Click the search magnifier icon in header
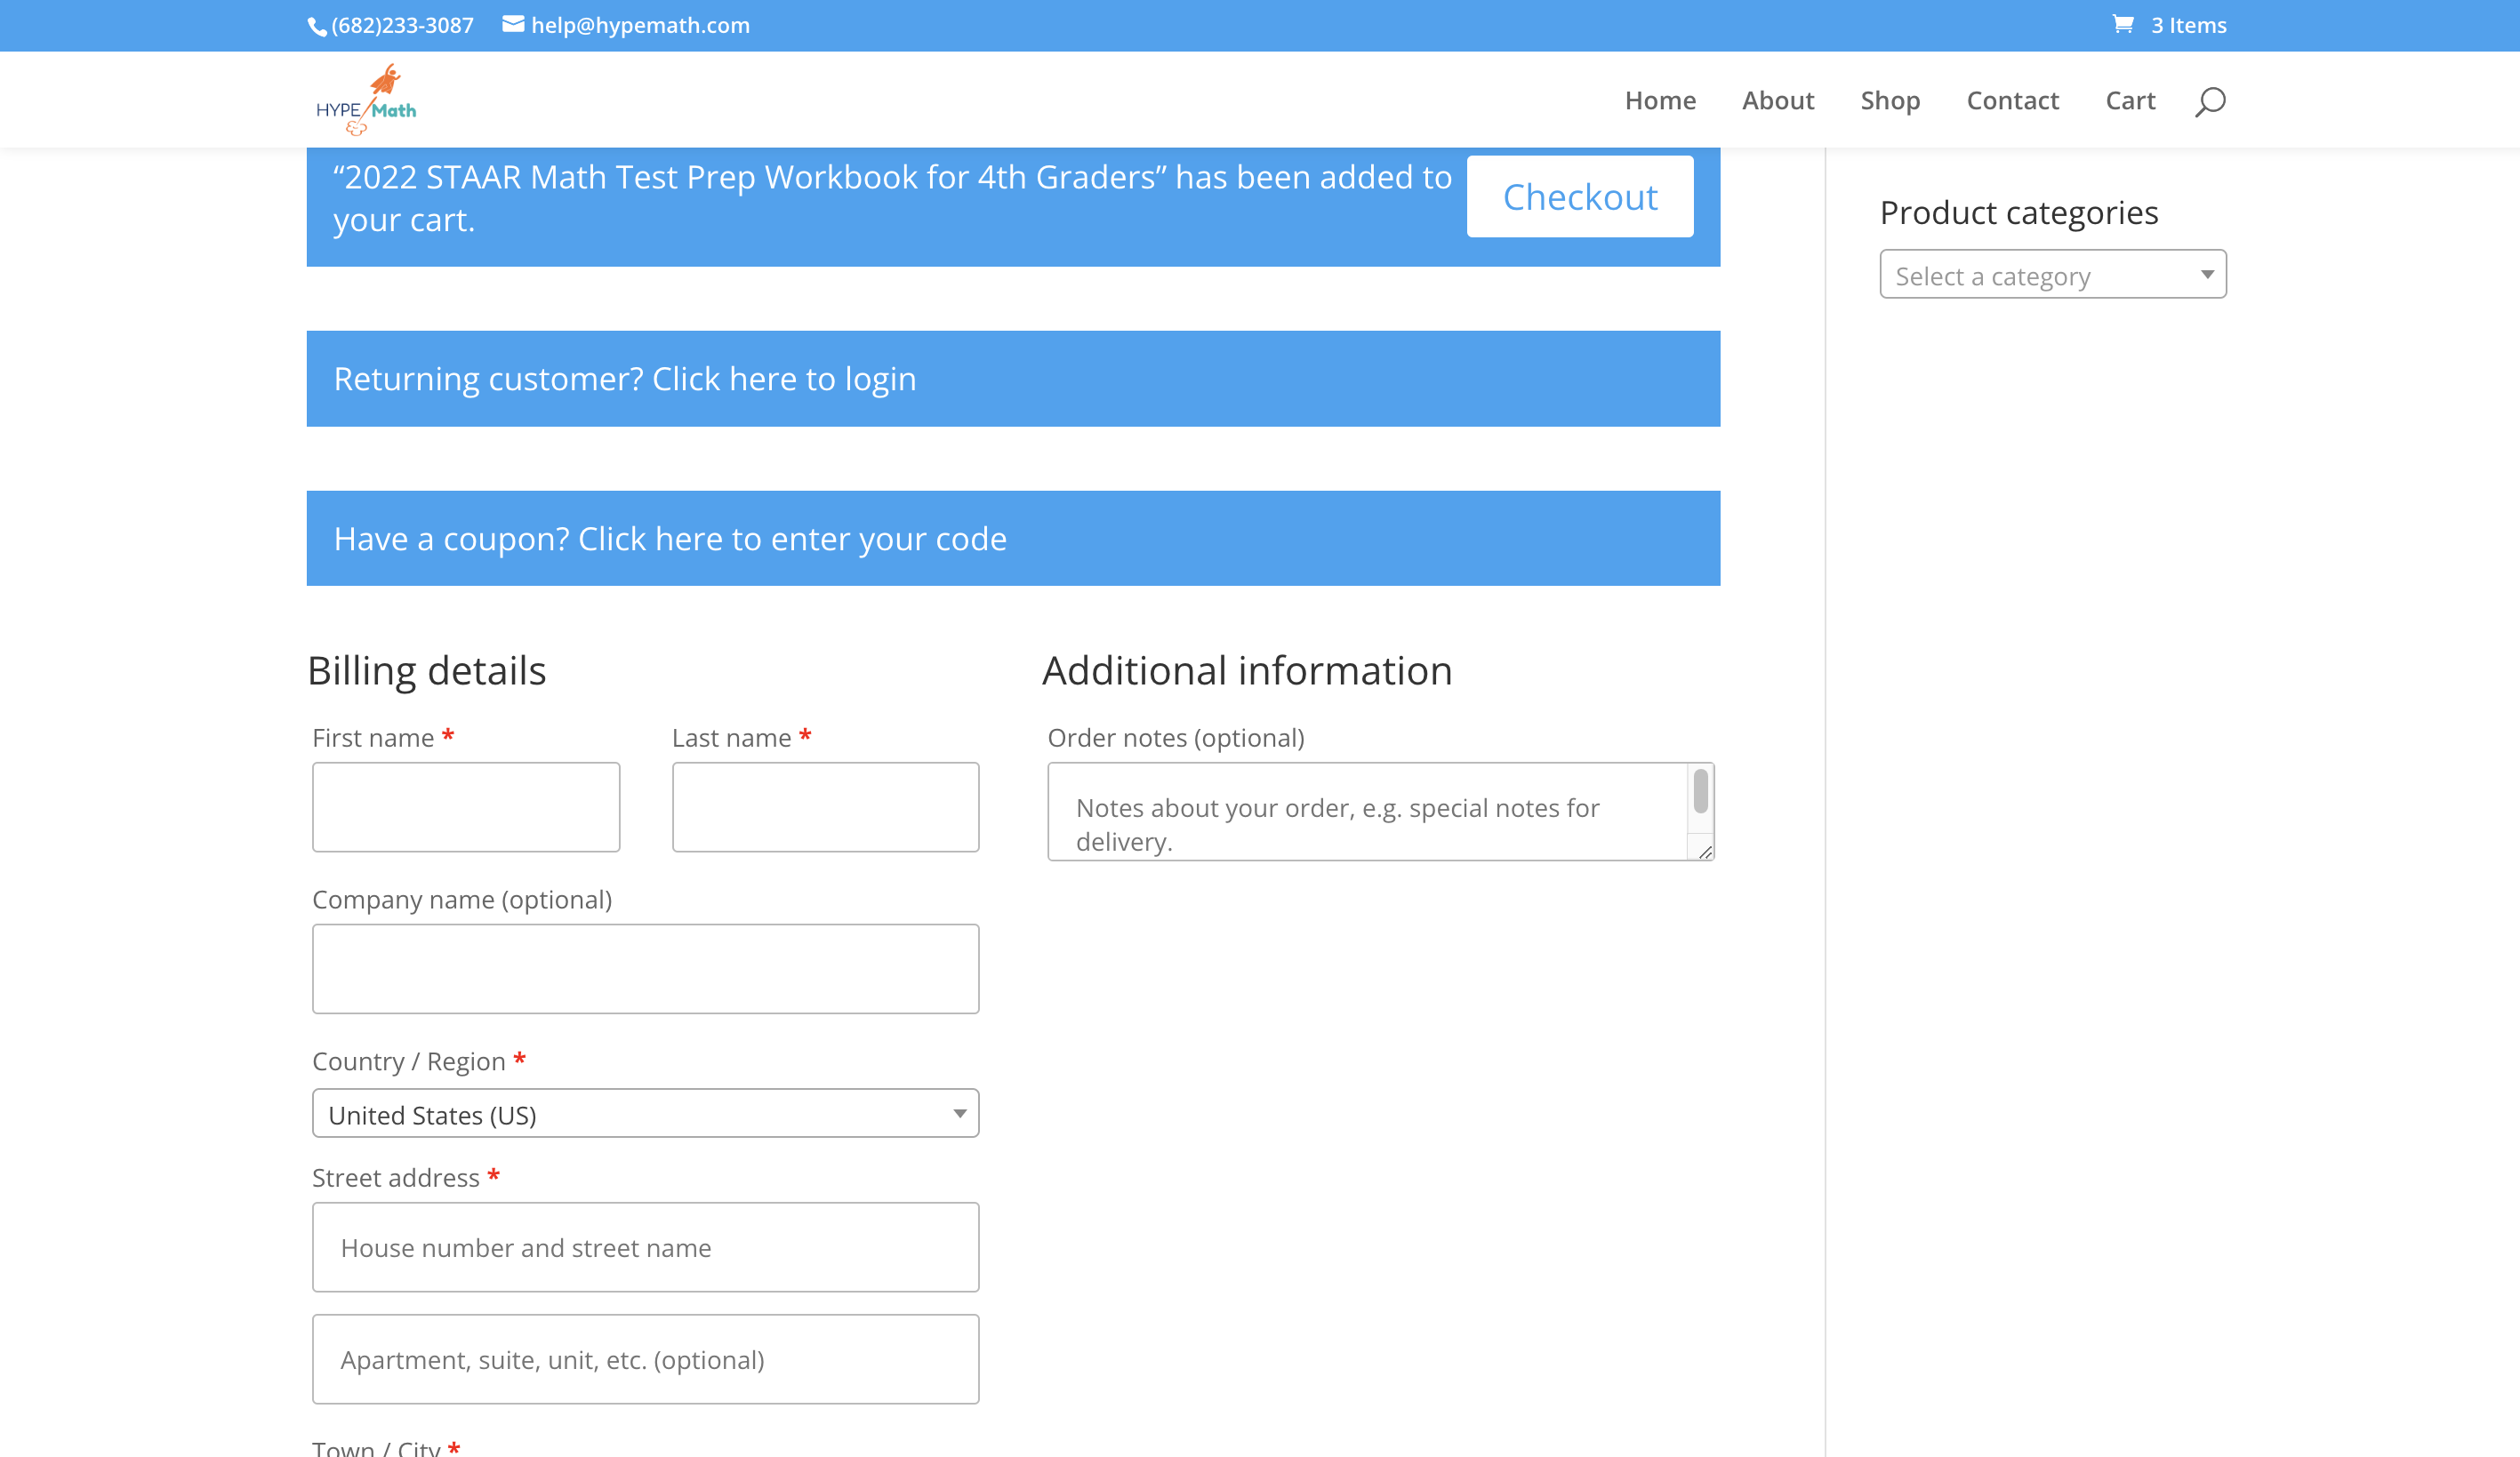 tap(2210, 101)
